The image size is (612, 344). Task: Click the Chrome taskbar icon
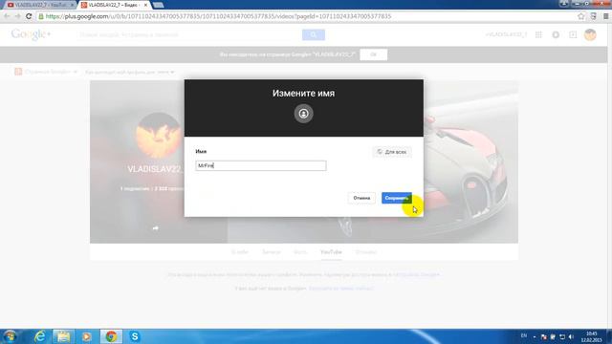(111, 336)
